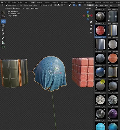Open the Global transform orientation dropdown
This screenshot has width=120, height=130.
coord(45,5)
